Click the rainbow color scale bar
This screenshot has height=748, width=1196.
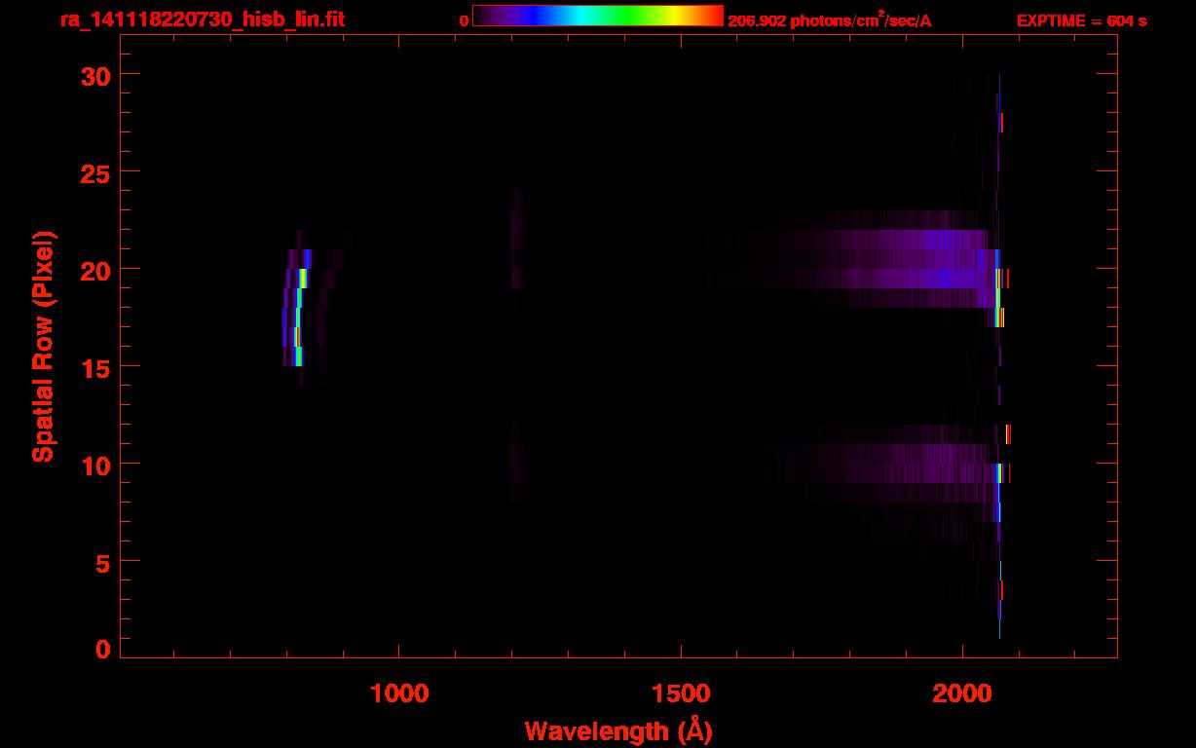598,17
